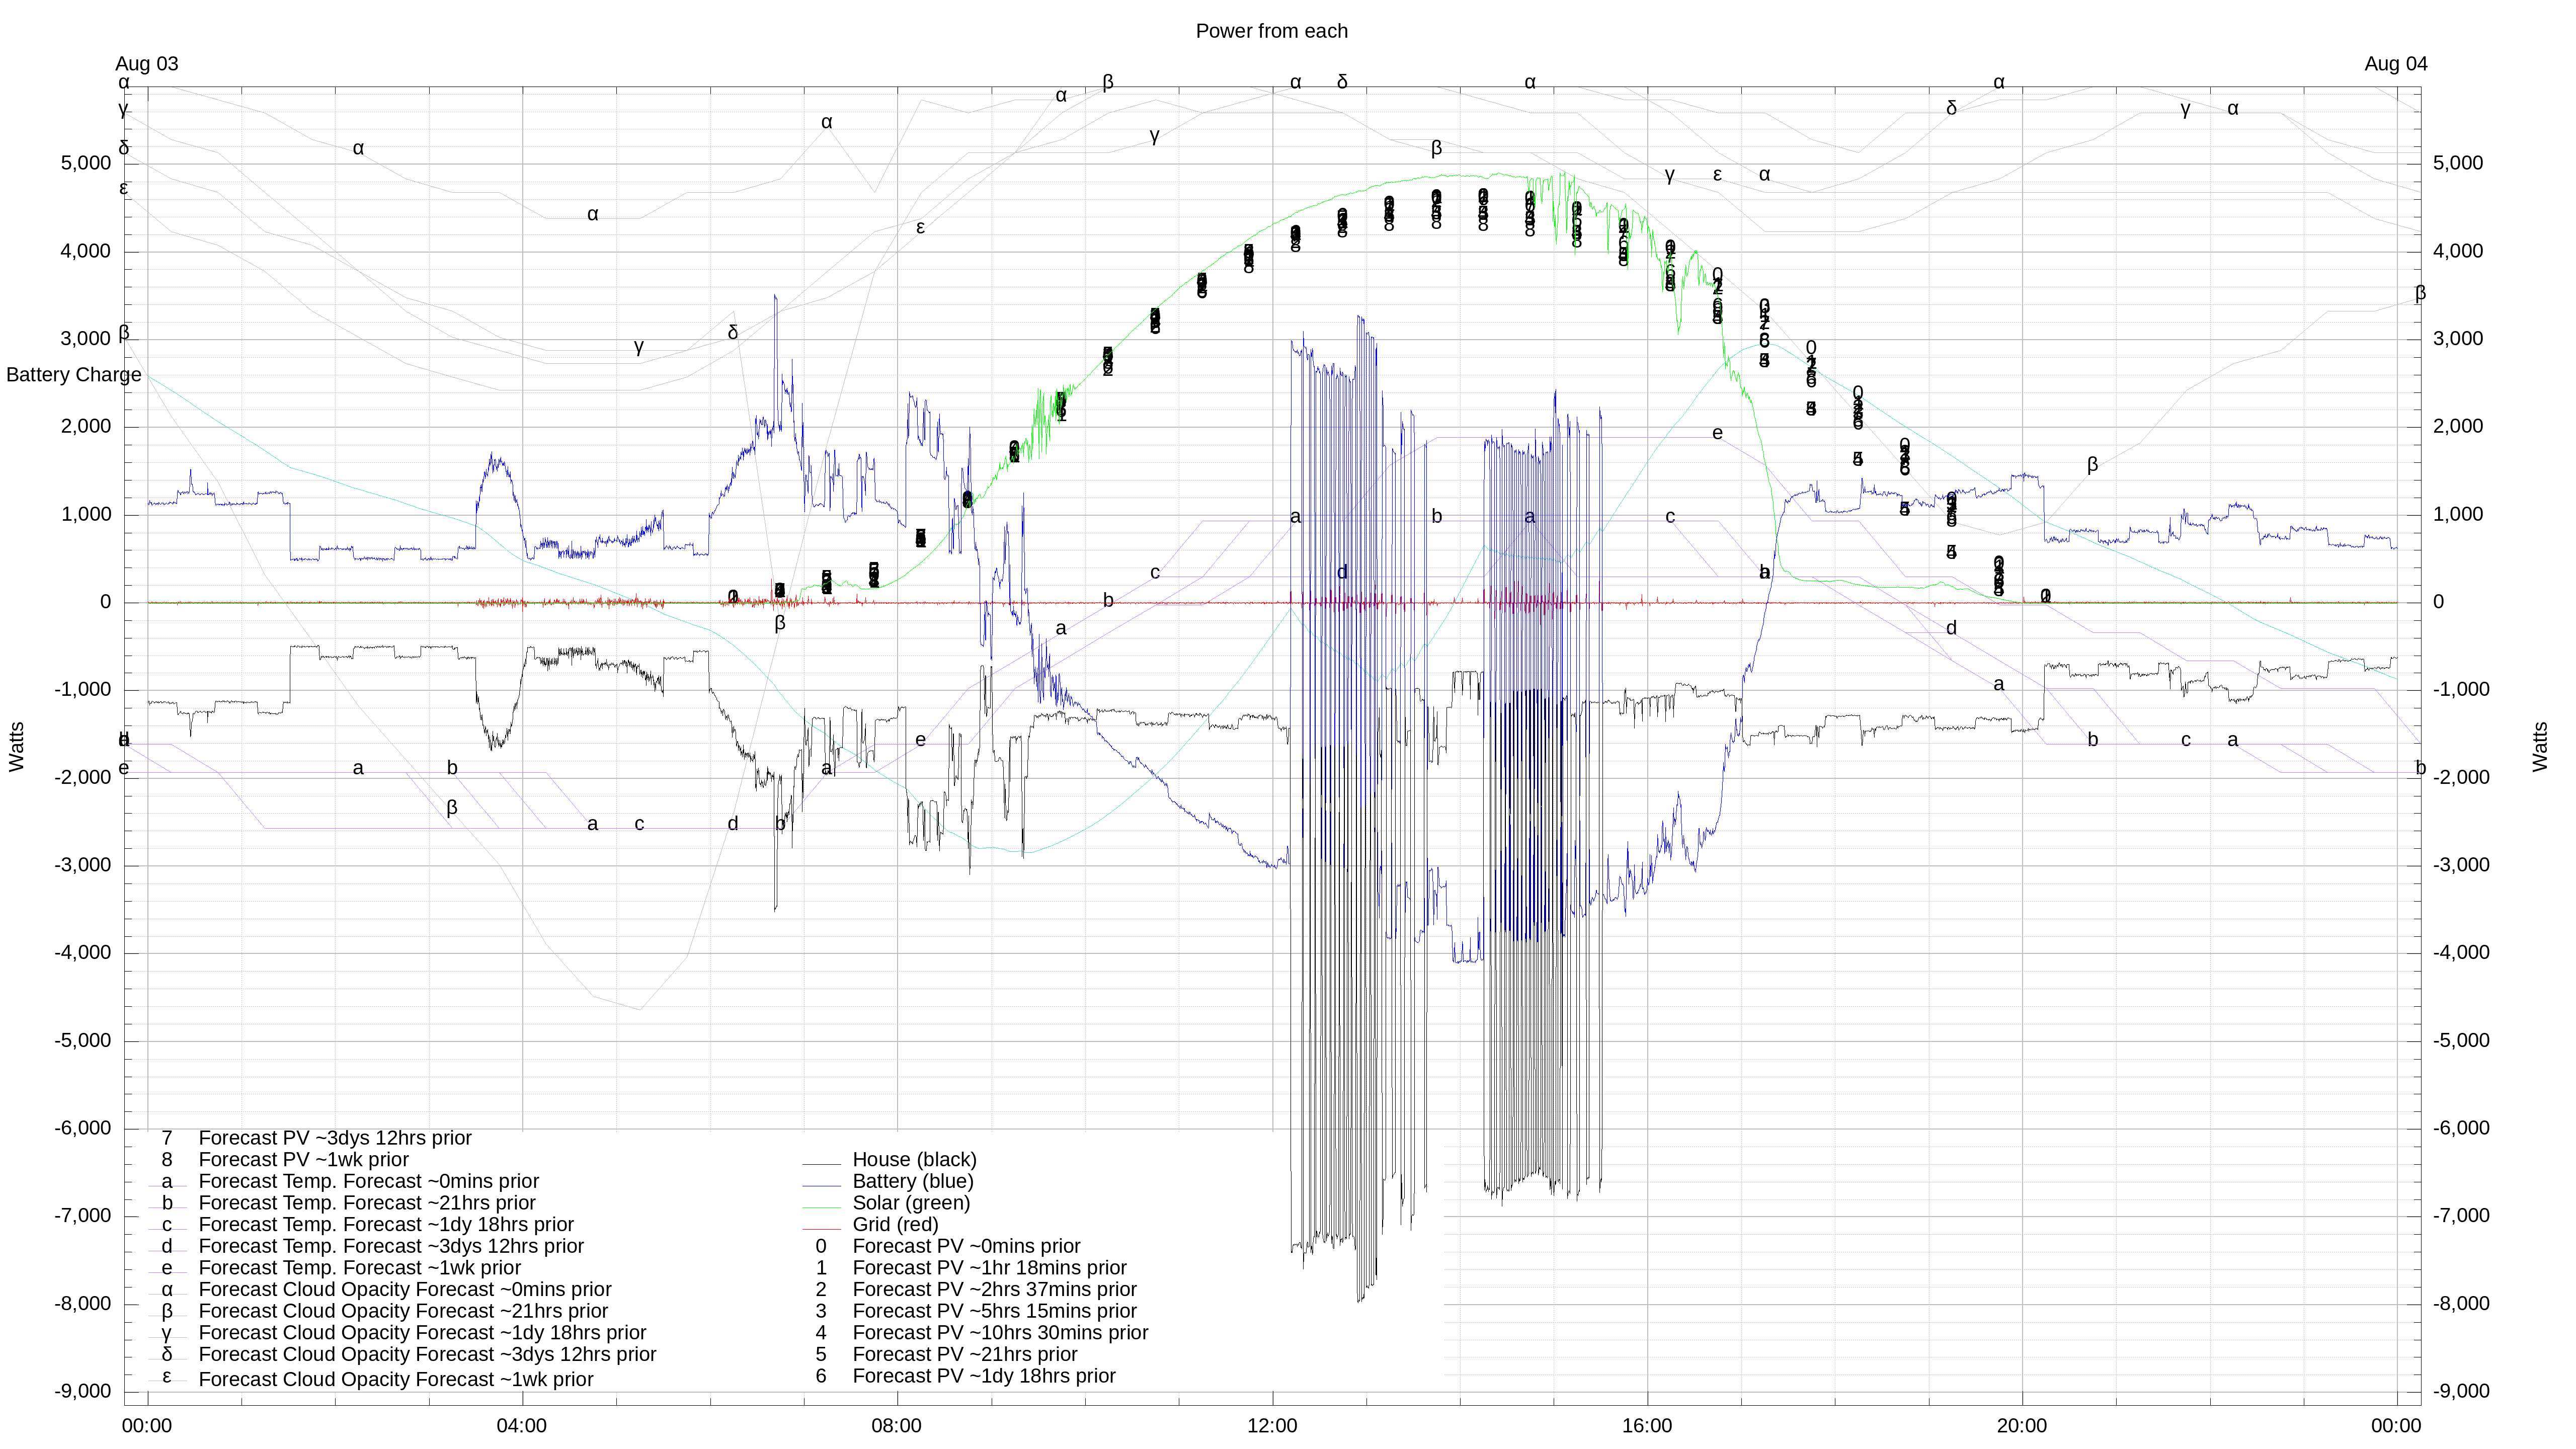Click legend 'Forecast PV ~0mins prior'
The height and width of the screenshot is (1449, 2576).
click(966, 1247)
